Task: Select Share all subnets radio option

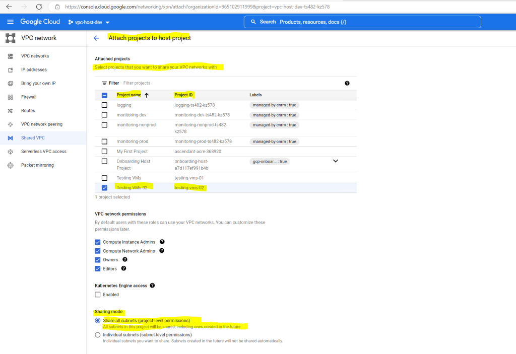Action: (x=97, y=320)
